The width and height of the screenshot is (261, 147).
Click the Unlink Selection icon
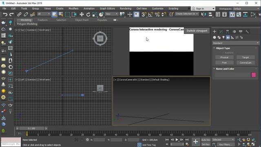click(26, 15)
